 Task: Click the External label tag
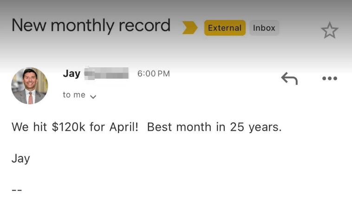(225, 28)
